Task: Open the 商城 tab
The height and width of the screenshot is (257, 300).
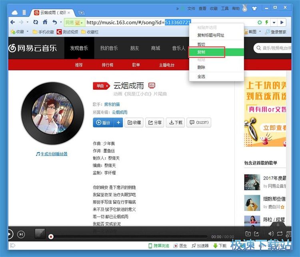Action: coord(155,48)
